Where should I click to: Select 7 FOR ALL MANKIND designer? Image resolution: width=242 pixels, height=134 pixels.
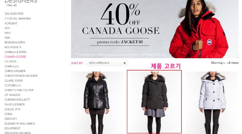(x=18, y=19)
